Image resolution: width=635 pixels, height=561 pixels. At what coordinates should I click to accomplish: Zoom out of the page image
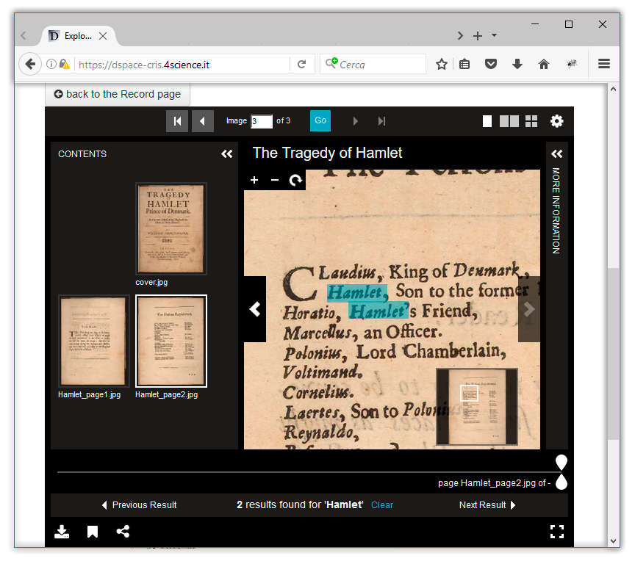(275, 180)
